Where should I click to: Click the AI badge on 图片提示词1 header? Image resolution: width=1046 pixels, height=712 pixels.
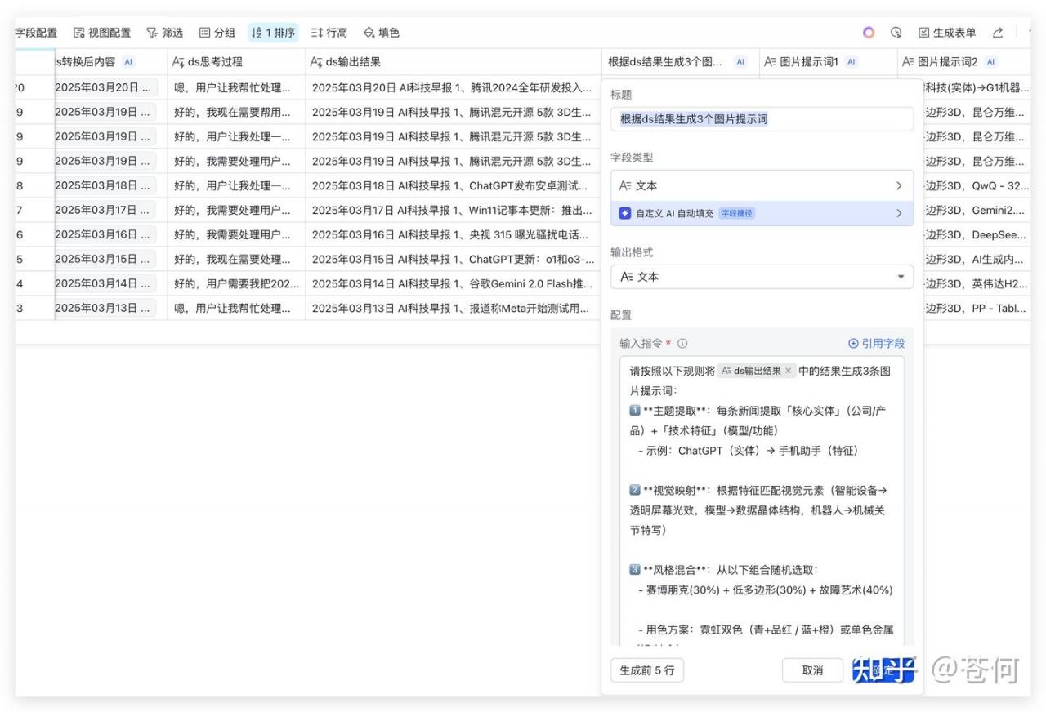(852, 61)
